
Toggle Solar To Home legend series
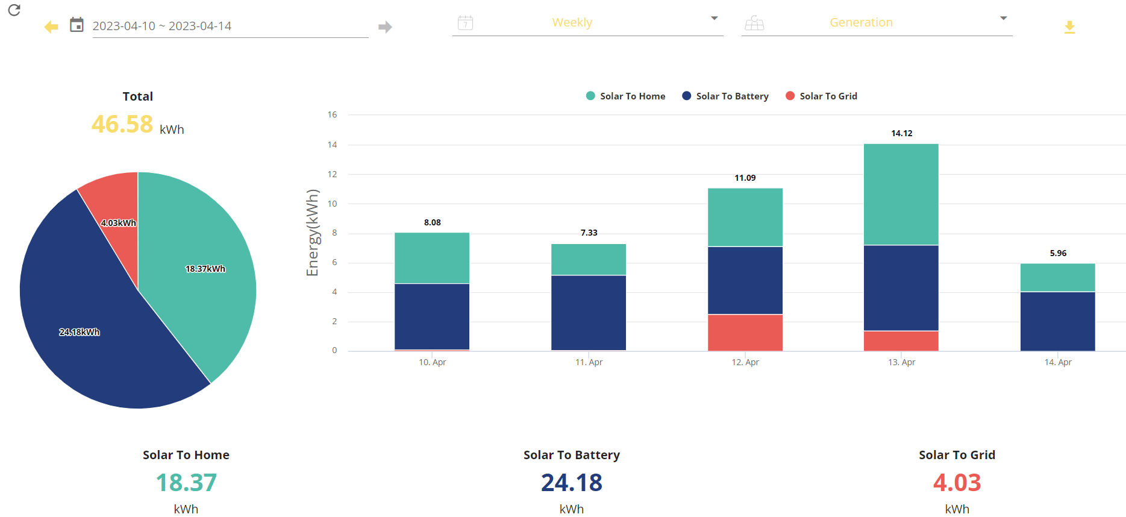(625, 96)
